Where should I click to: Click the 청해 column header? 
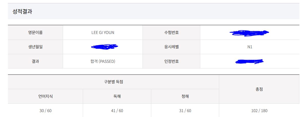[185, 96]
